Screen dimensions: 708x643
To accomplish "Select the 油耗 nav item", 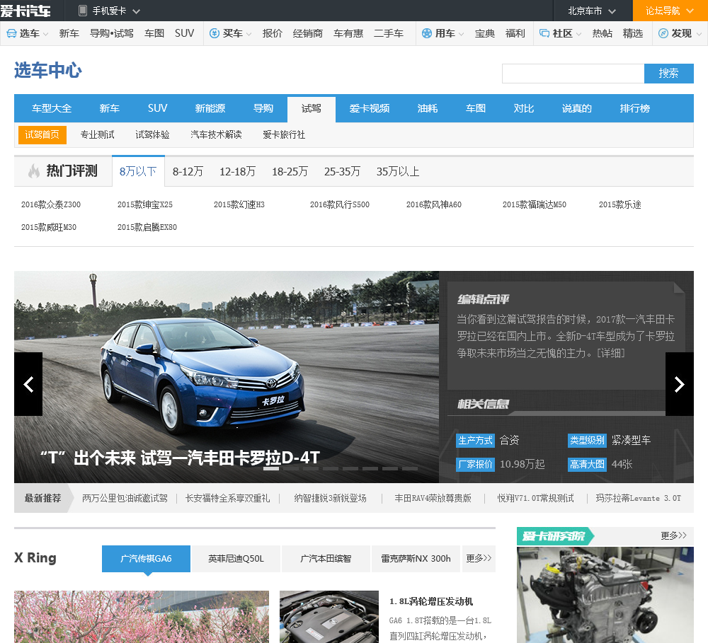I will [428, 108].
